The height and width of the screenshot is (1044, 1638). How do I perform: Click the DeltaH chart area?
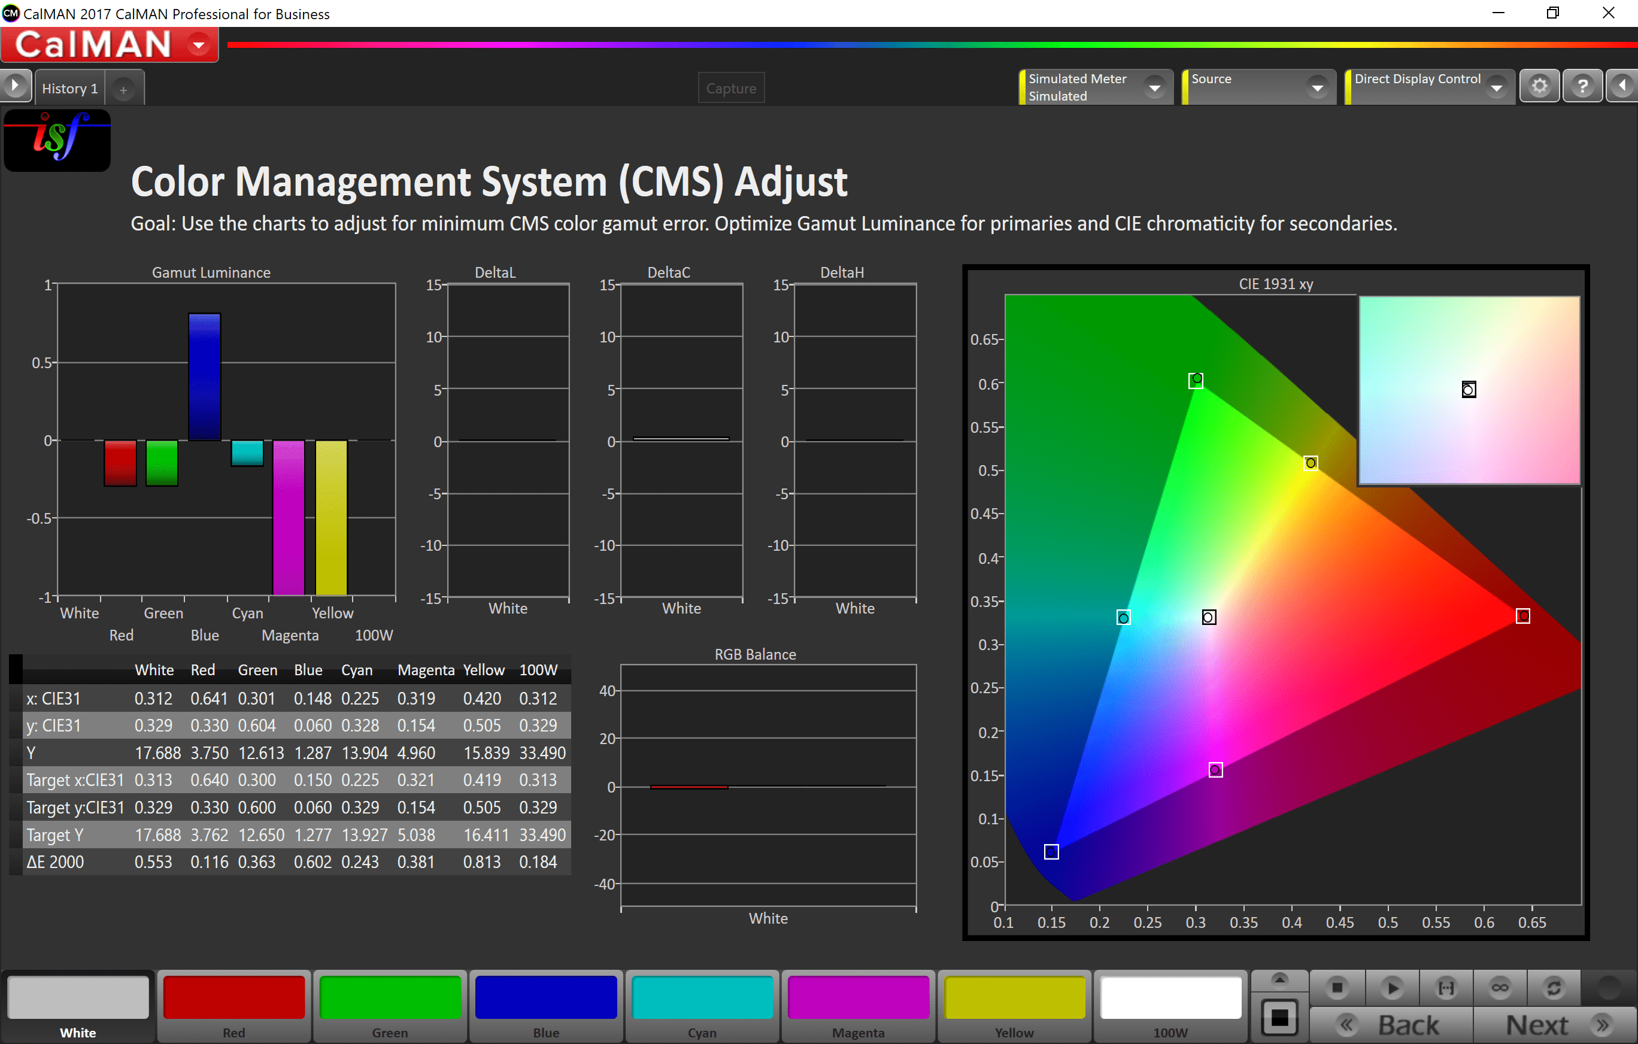855,441
